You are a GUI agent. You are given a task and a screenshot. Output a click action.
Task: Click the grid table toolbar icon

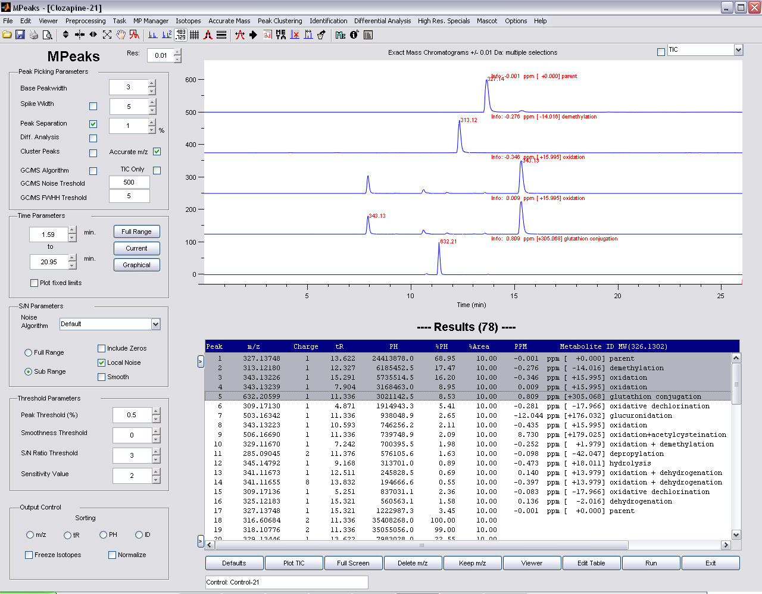coord(194,35)
